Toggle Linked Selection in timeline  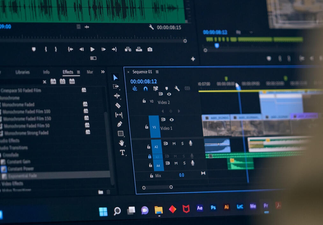click(156, 88)
